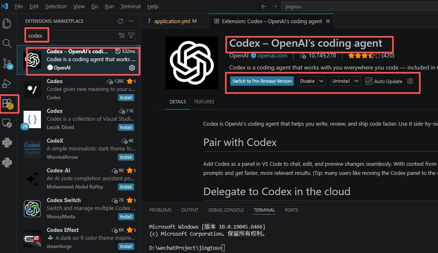Toggle the Auto Update checkbox
The image size is (438, 253).
tap(369, 81)
